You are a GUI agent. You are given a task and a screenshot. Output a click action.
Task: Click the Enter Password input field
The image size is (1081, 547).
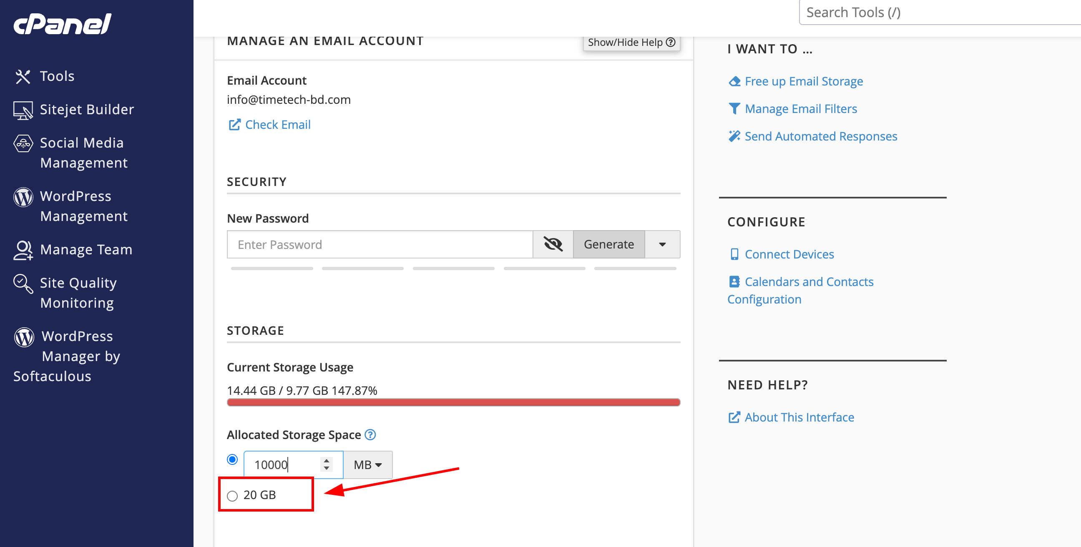(380, 244)
